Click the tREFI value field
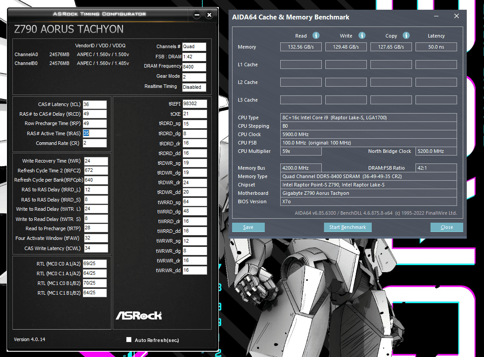This screenshot has width=484, height=357. (x=195, y=104)
